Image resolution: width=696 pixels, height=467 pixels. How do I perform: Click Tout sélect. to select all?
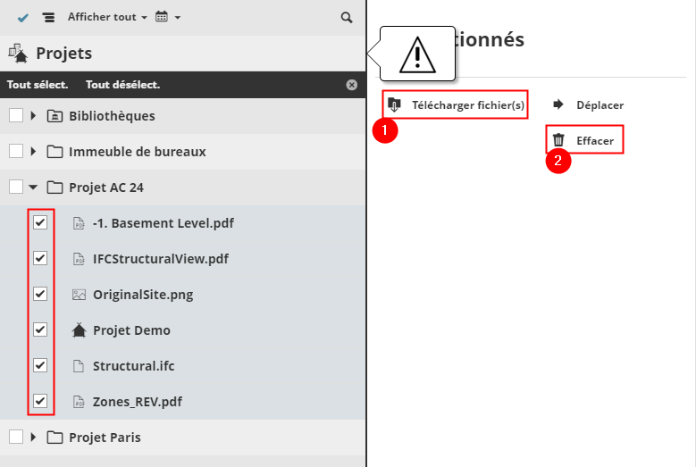pyautogui.click(x=38, y=85)
